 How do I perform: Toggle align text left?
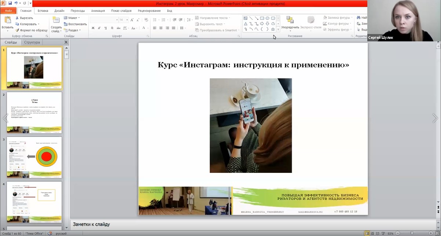point(155,28)
